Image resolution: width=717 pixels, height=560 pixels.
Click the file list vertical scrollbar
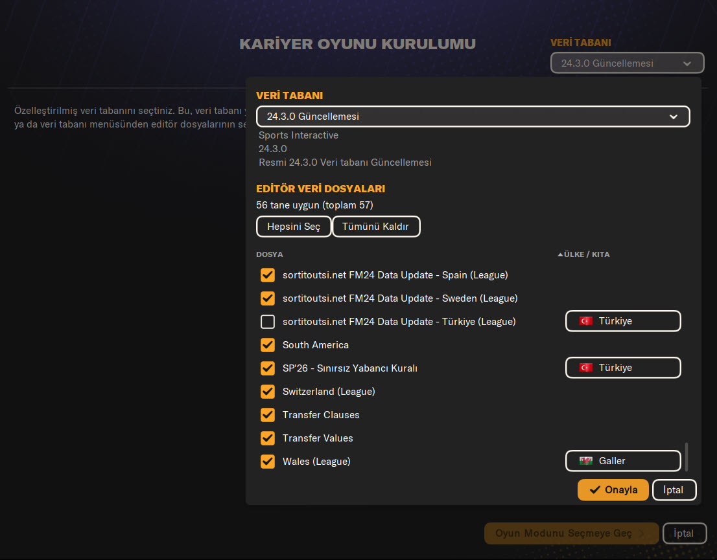687,456
